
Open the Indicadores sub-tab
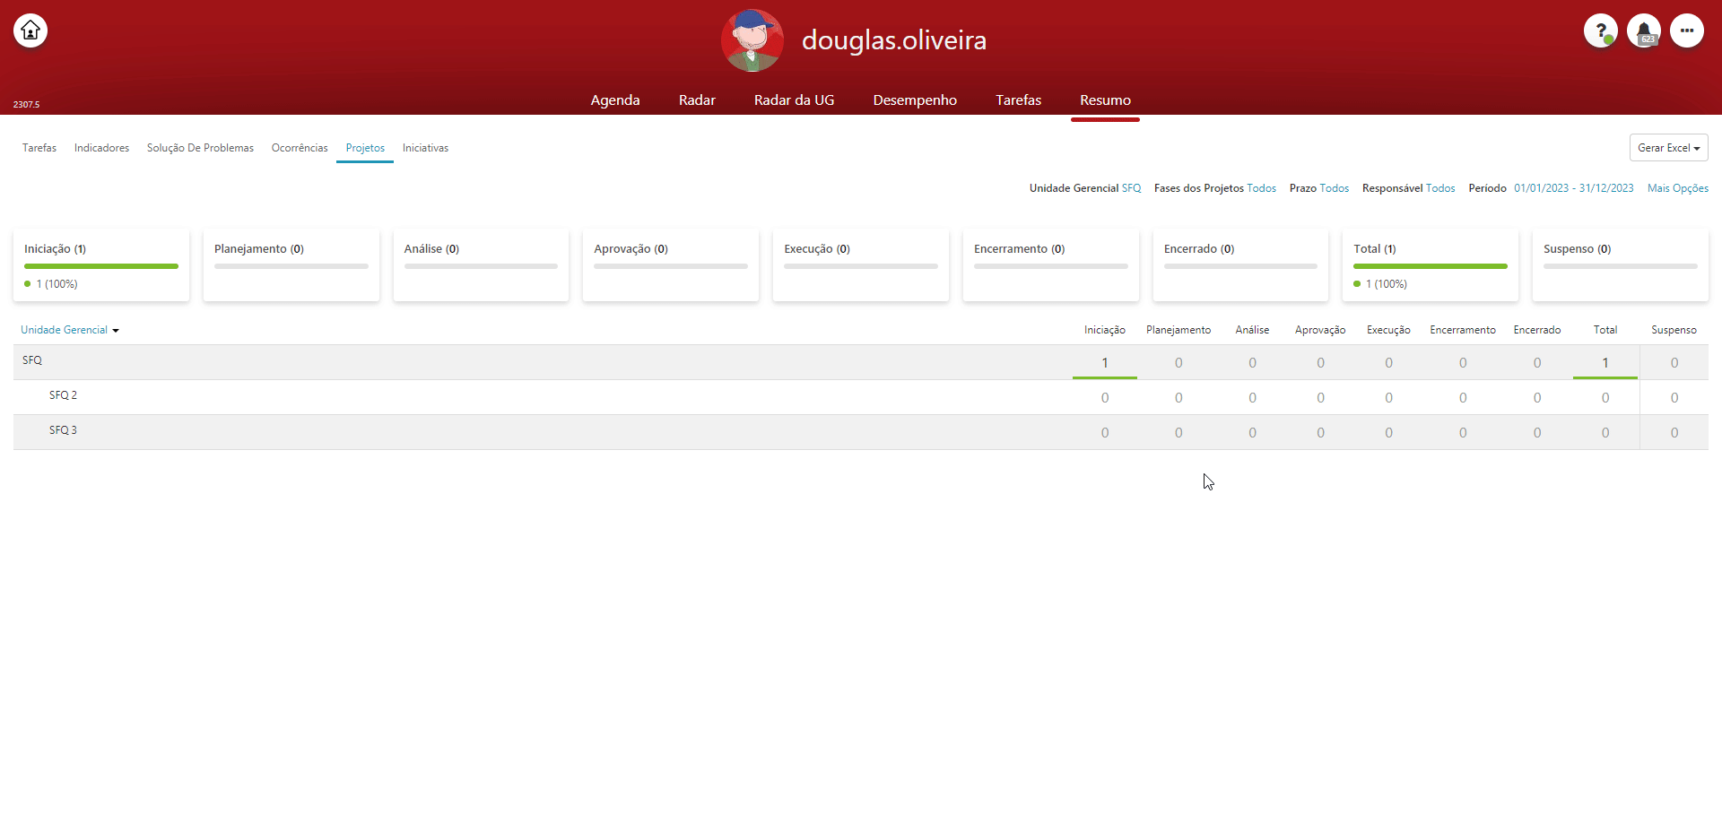pos(101,148)
